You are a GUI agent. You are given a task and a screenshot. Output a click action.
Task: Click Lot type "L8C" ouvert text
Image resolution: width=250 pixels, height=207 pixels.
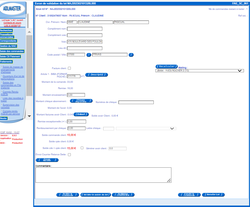coord(12,20)
